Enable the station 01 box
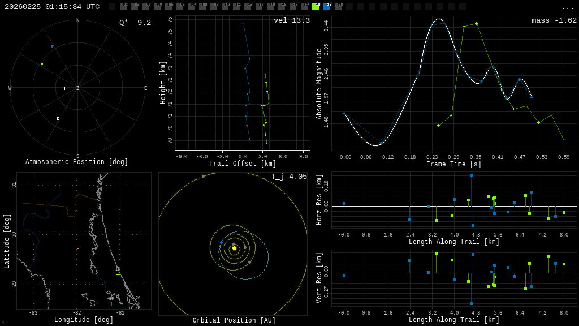Screen dimensions: 579x326 pos(123,7)
